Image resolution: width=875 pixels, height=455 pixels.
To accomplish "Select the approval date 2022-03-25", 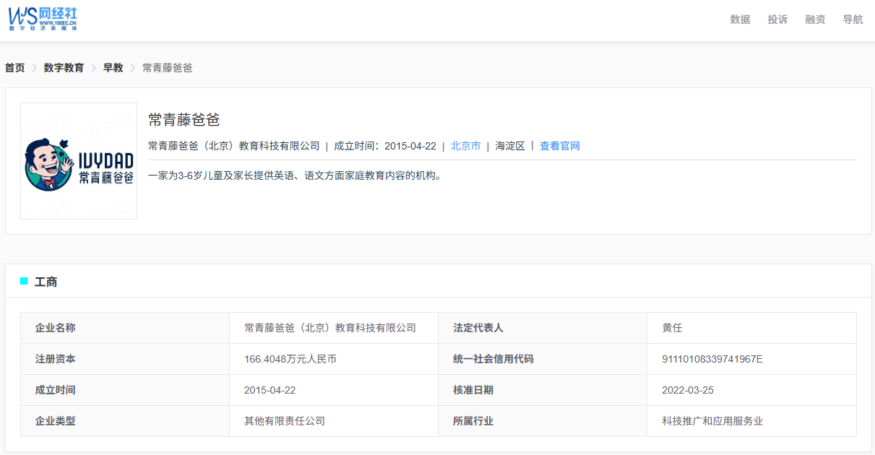I will point(688,390).
